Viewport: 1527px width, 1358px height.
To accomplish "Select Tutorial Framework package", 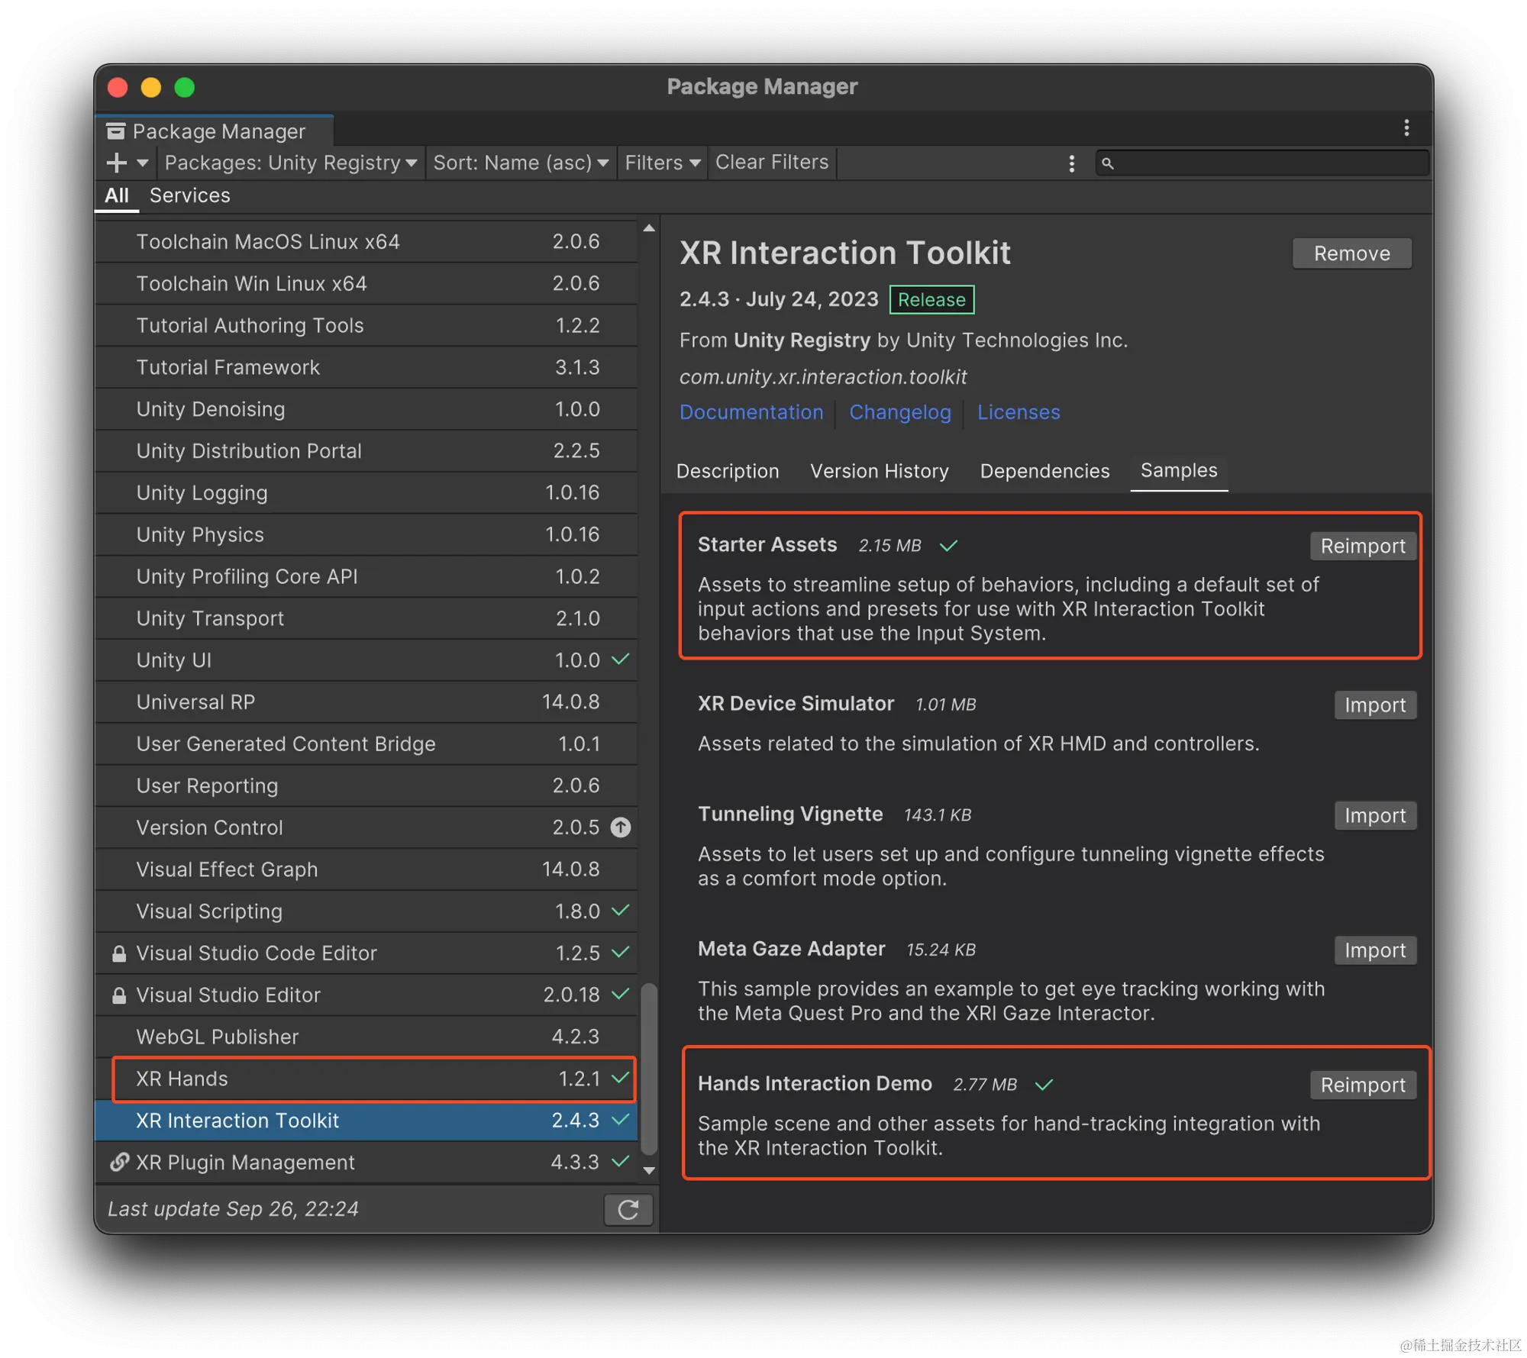I will (x=366, y=368).
